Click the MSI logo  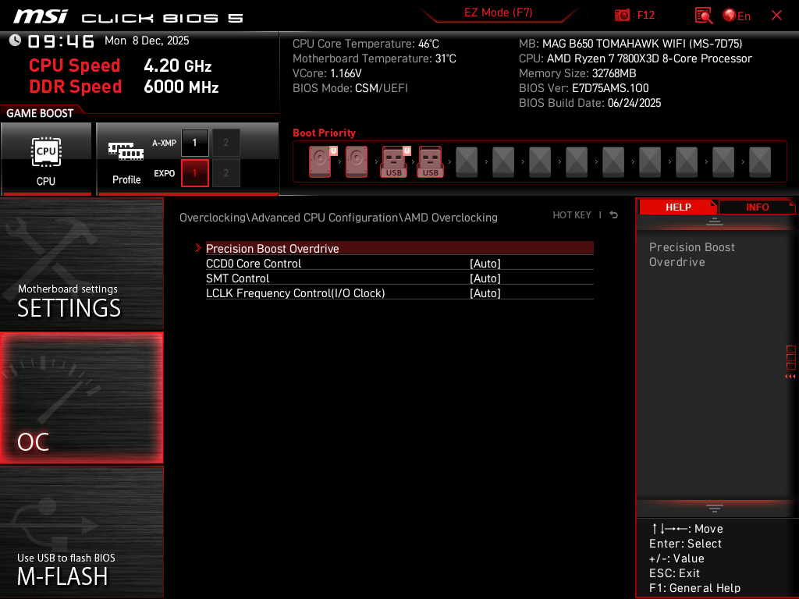pyautogui.click(x=41, y=16)
